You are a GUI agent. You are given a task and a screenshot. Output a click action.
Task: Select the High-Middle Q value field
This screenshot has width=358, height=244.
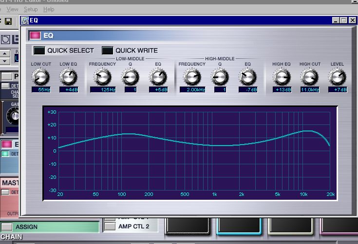pyautogui.click(x=220, y=90)
